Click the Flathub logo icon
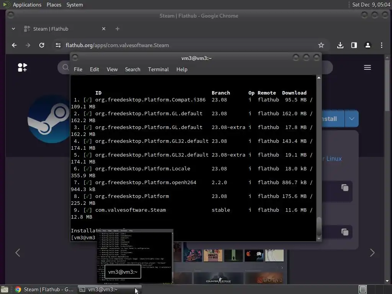This screenshot has width=392, height=294. [x=23, y=67]
